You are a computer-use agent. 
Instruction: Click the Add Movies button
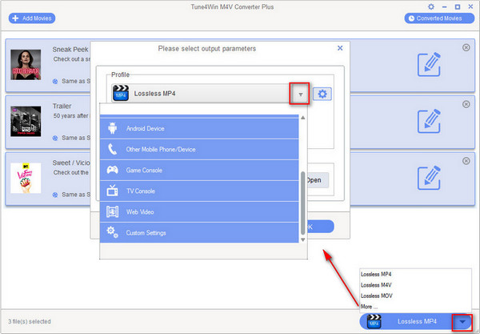[x=32, y=18]
